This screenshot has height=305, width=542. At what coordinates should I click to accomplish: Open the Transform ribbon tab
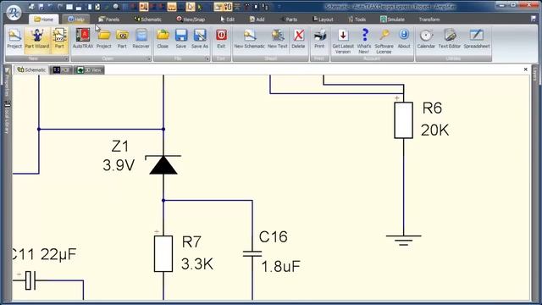click(x=429, y=19)
